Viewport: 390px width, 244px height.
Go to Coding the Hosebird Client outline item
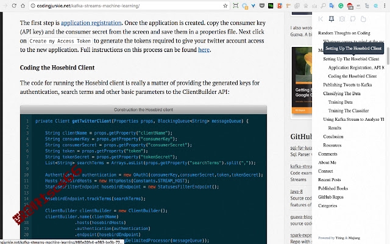click(352, 76)
